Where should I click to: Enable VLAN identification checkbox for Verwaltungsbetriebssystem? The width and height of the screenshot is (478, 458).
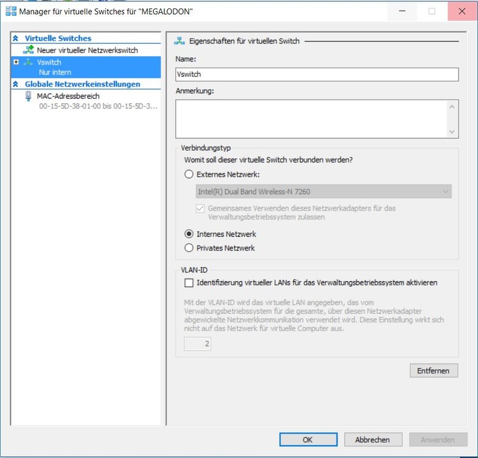[189, 283]
